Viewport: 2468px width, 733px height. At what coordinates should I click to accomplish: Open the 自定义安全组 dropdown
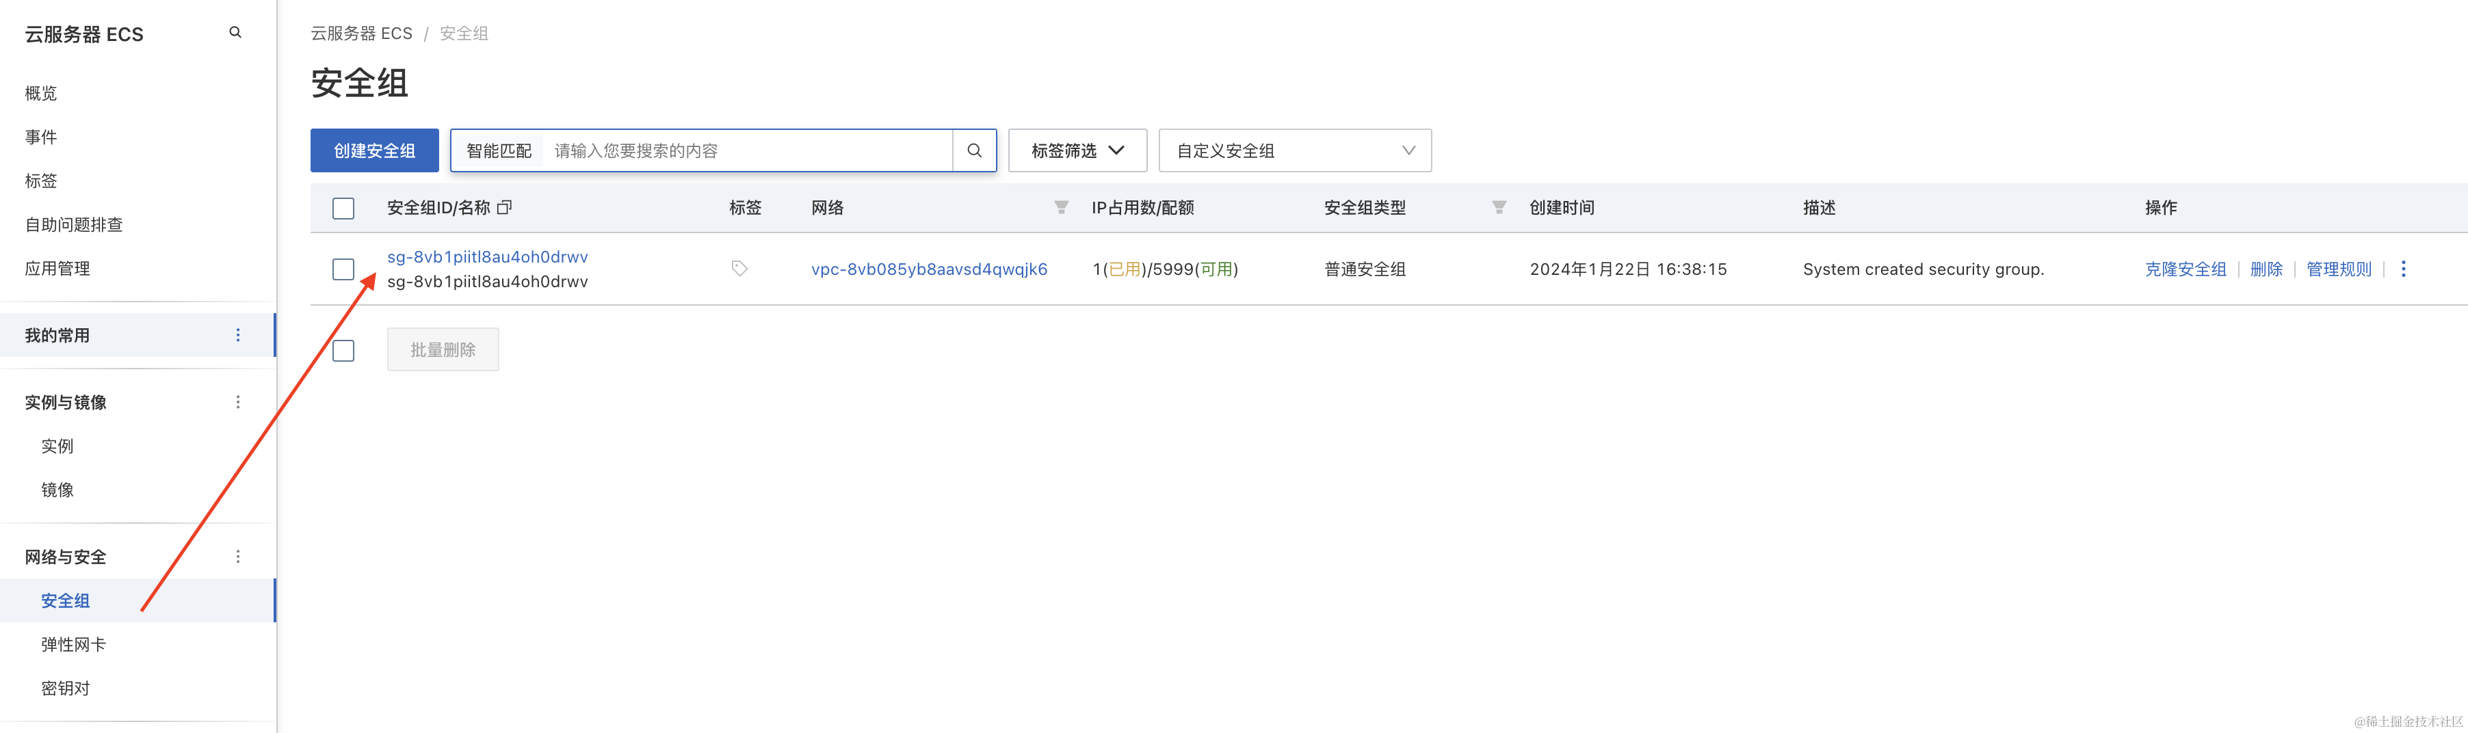point(1294,150)
